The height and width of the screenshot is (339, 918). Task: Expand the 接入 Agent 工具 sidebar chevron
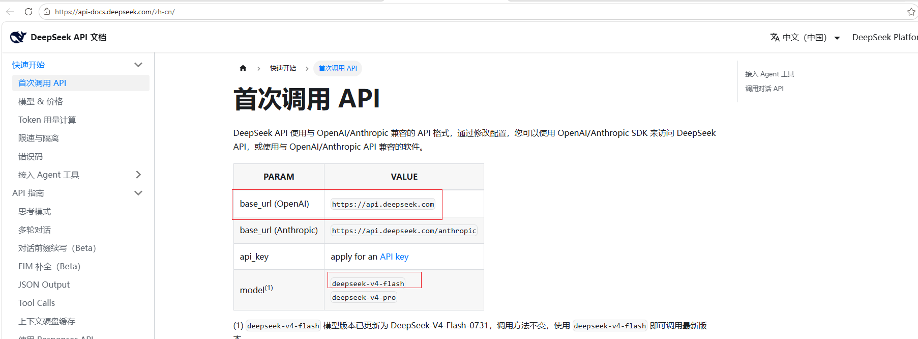(138, 175)
